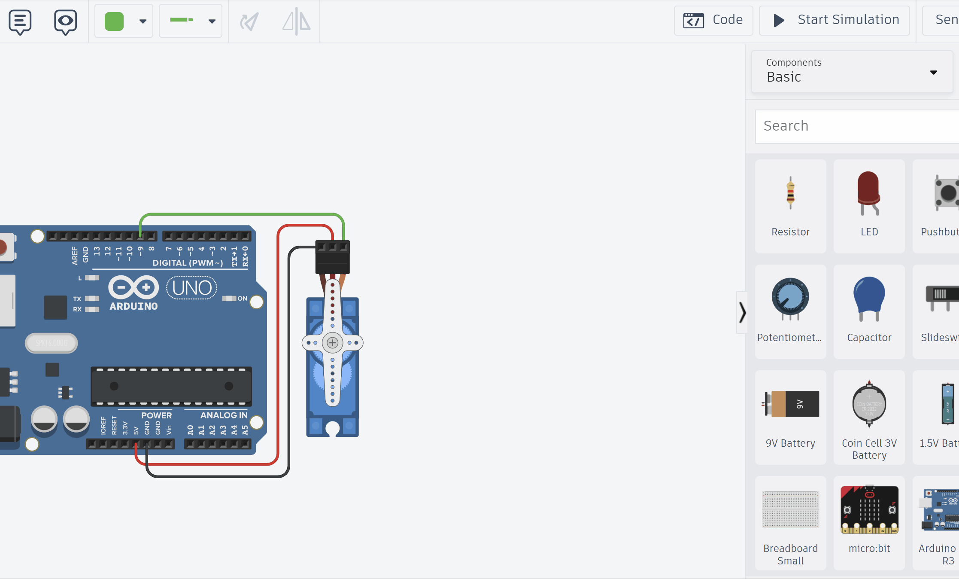Toggle component annotation visibility tool
The image size is (959, 579).
(x=65, y=21)
